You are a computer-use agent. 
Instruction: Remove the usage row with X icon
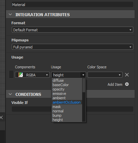[x=127, y=75]
